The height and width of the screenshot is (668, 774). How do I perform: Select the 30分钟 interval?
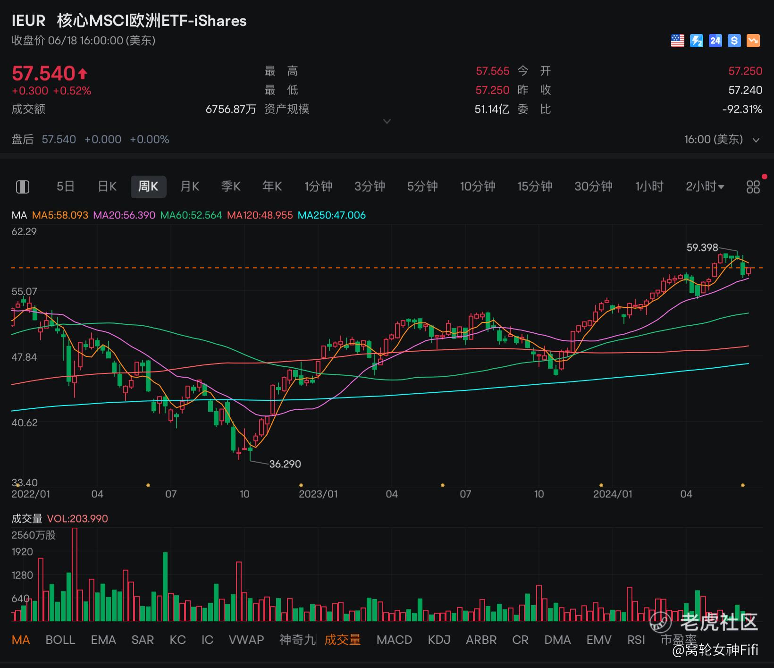593,186
